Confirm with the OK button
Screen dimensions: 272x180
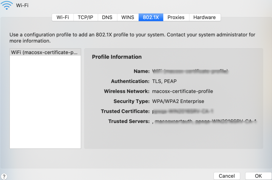pyautogui.click(x=258, y=176)
